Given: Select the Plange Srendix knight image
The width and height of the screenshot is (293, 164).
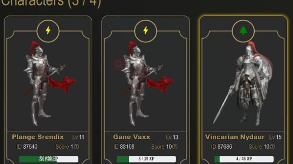Looking at the screenshot, I should tap(49, 83).
